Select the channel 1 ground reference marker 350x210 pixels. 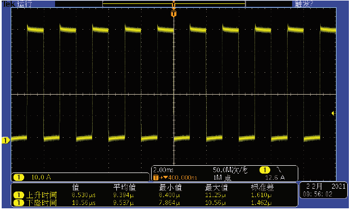(6, 141)
